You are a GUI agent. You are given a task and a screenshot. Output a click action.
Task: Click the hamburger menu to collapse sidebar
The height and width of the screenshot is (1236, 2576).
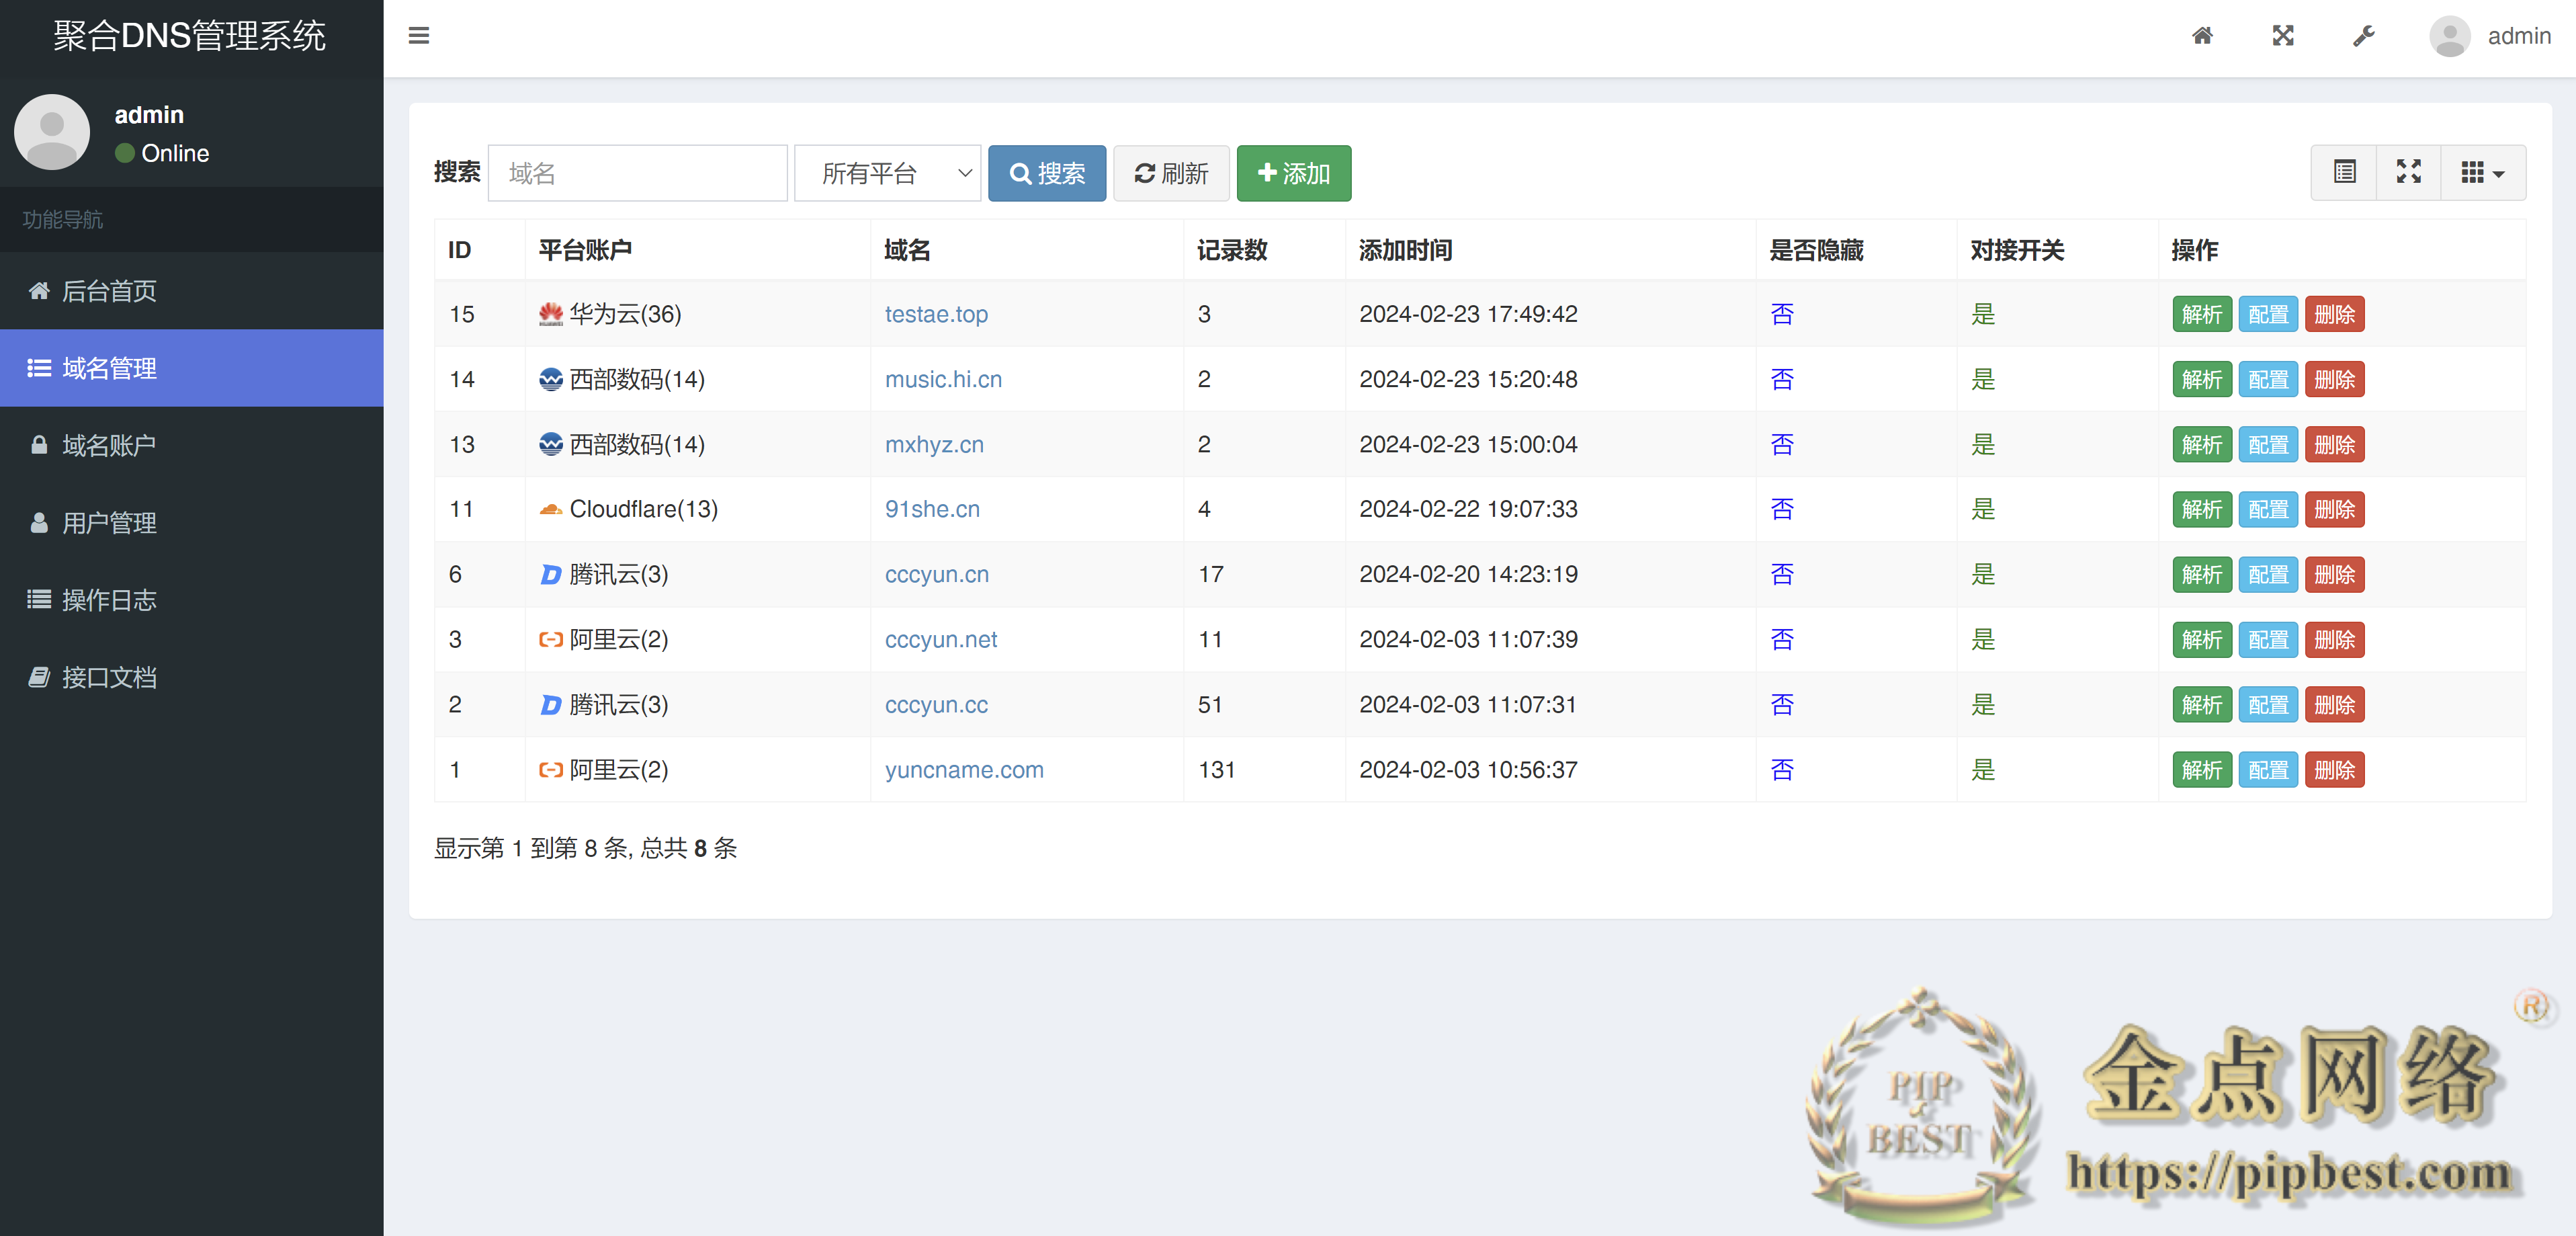(419, 36)
